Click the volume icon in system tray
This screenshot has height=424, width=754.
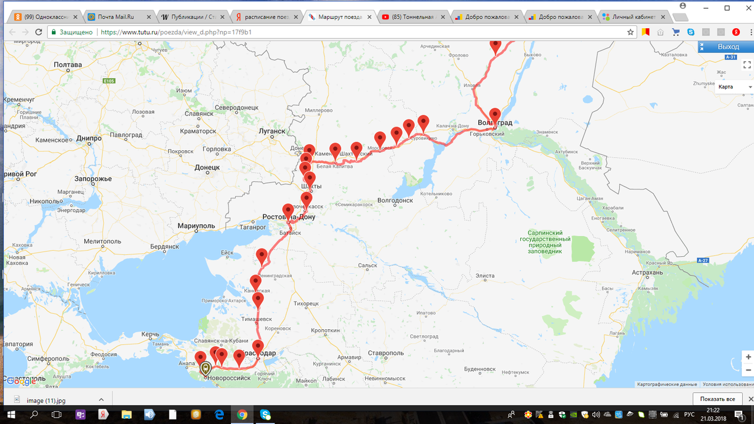(x=596, y=414)
